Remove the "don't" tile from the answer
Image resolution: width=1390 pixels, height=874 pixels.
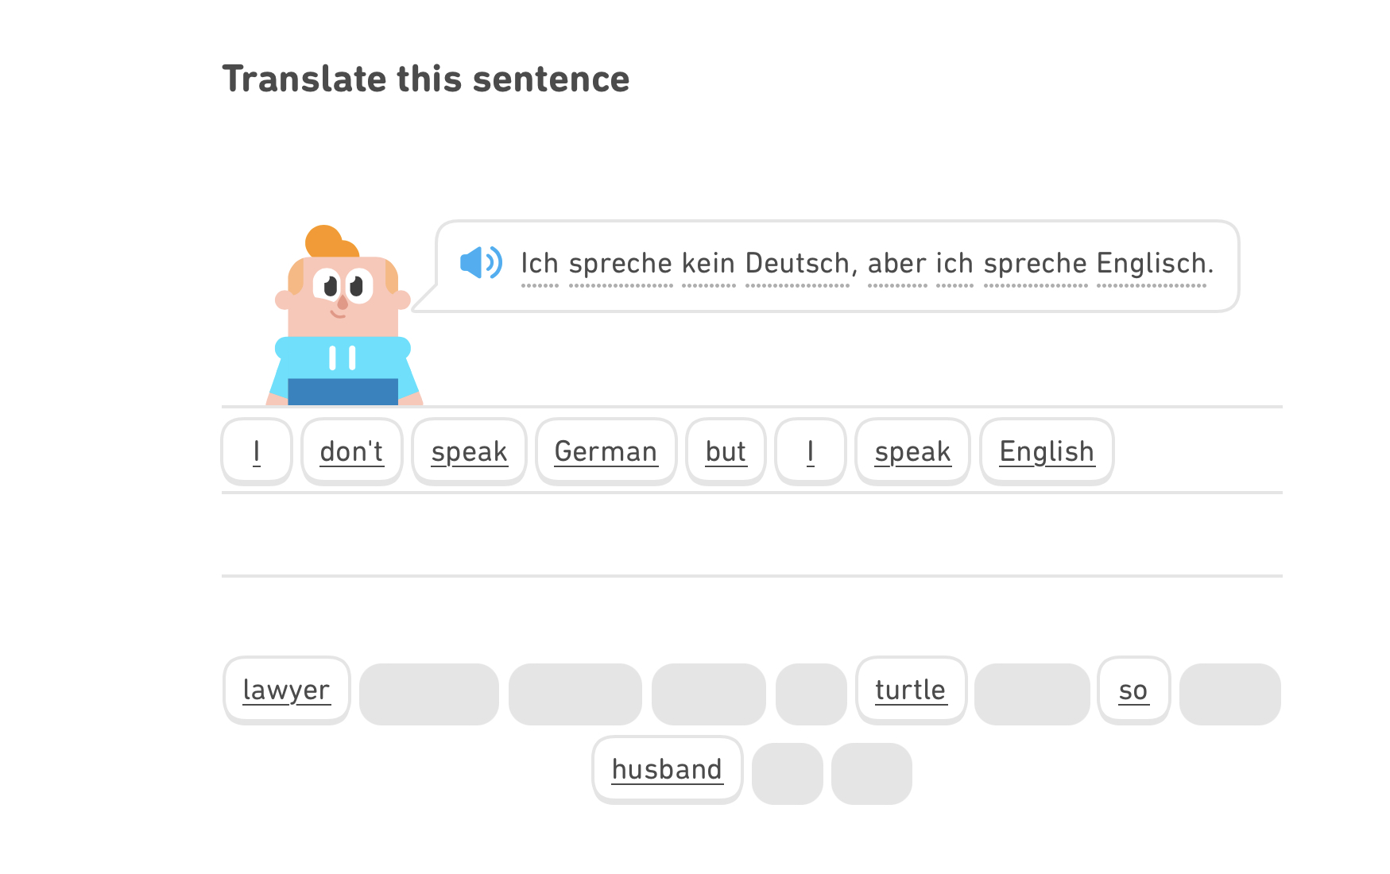[x=351, y=451]
